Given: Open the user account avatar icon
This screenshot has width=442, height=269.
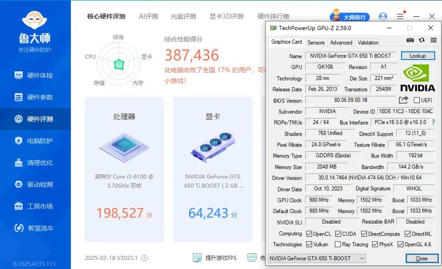Looking at the screenshot, I should point(383,16).
